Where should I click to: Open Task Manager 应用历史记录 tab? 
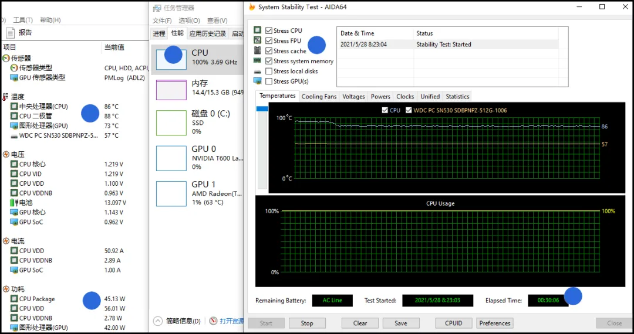(208, 33)
